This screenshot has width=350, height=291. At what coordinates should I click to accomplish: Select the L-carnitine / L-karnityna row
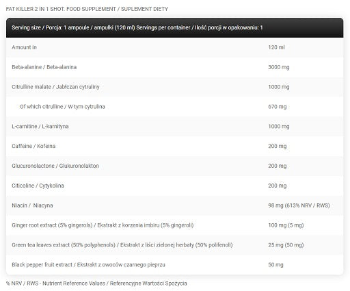coord(175,127)
